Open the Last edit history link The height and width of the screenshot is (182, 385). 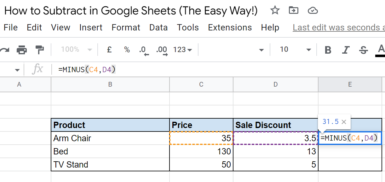pos(339,28)
